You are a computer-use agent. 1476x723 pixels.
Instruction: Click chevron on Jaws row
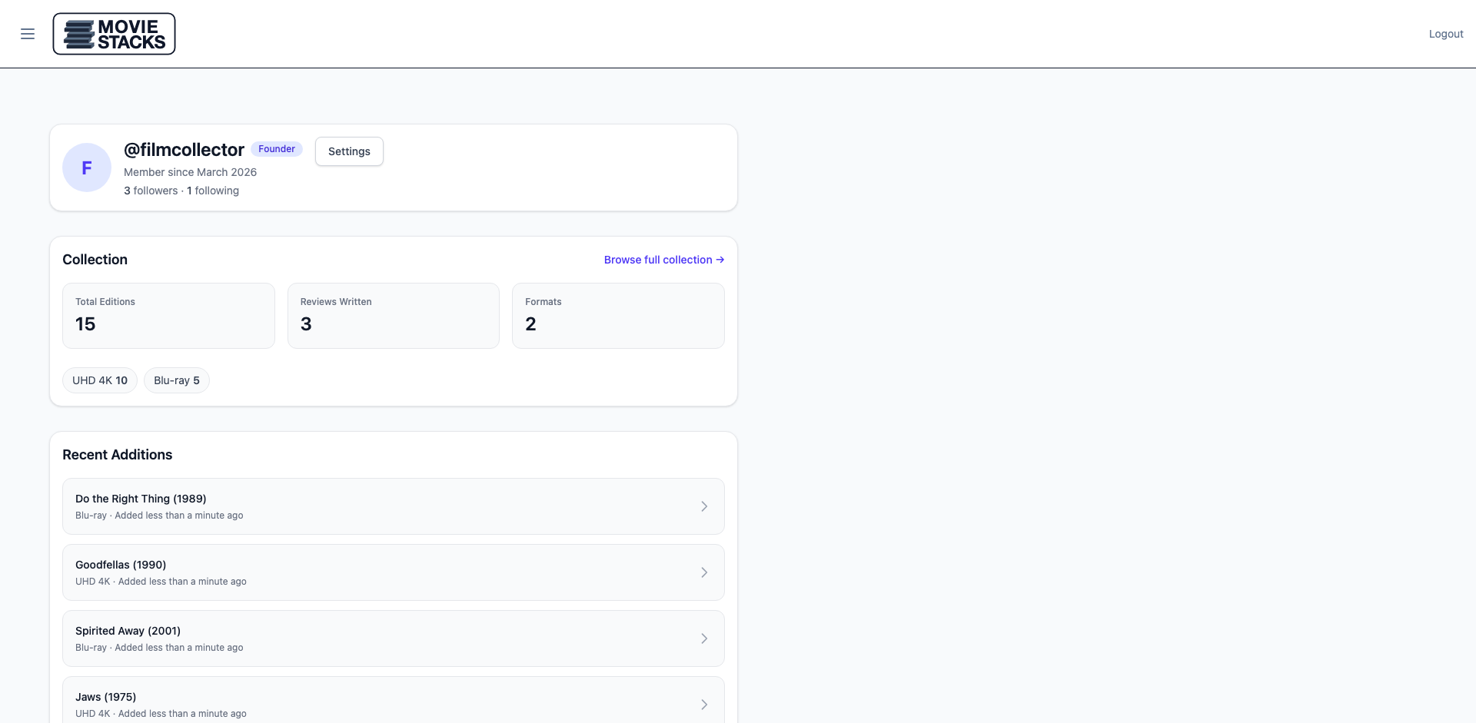(704, 705)
